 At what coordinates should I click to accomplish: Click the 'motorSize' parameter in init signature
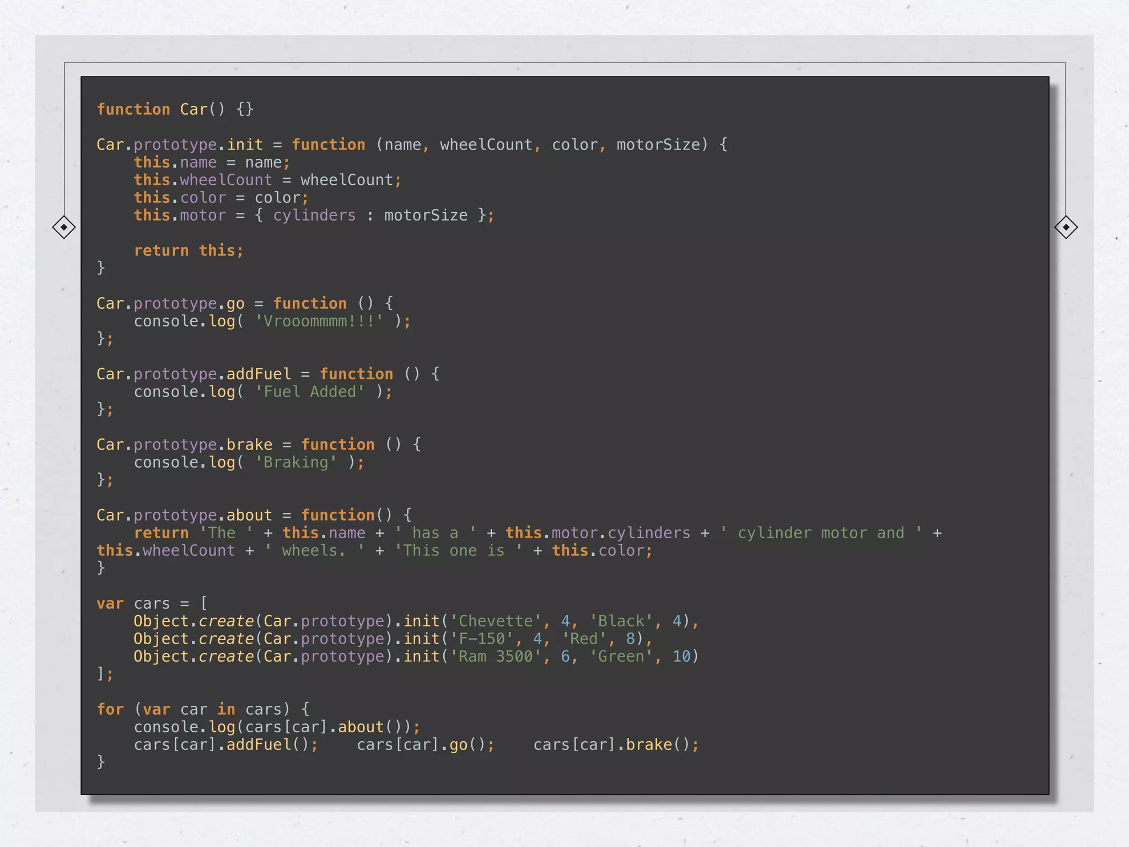[658, 144]
